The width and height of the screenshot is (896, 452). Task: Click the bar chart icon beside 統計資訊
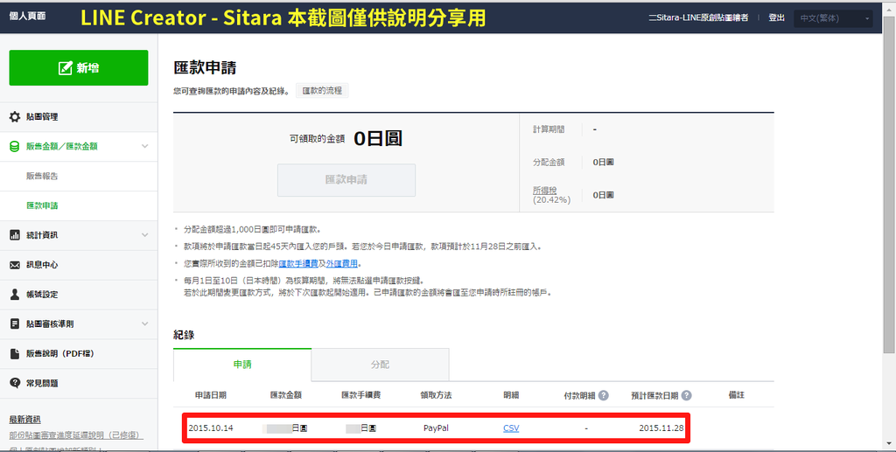[x=15, y=235]
